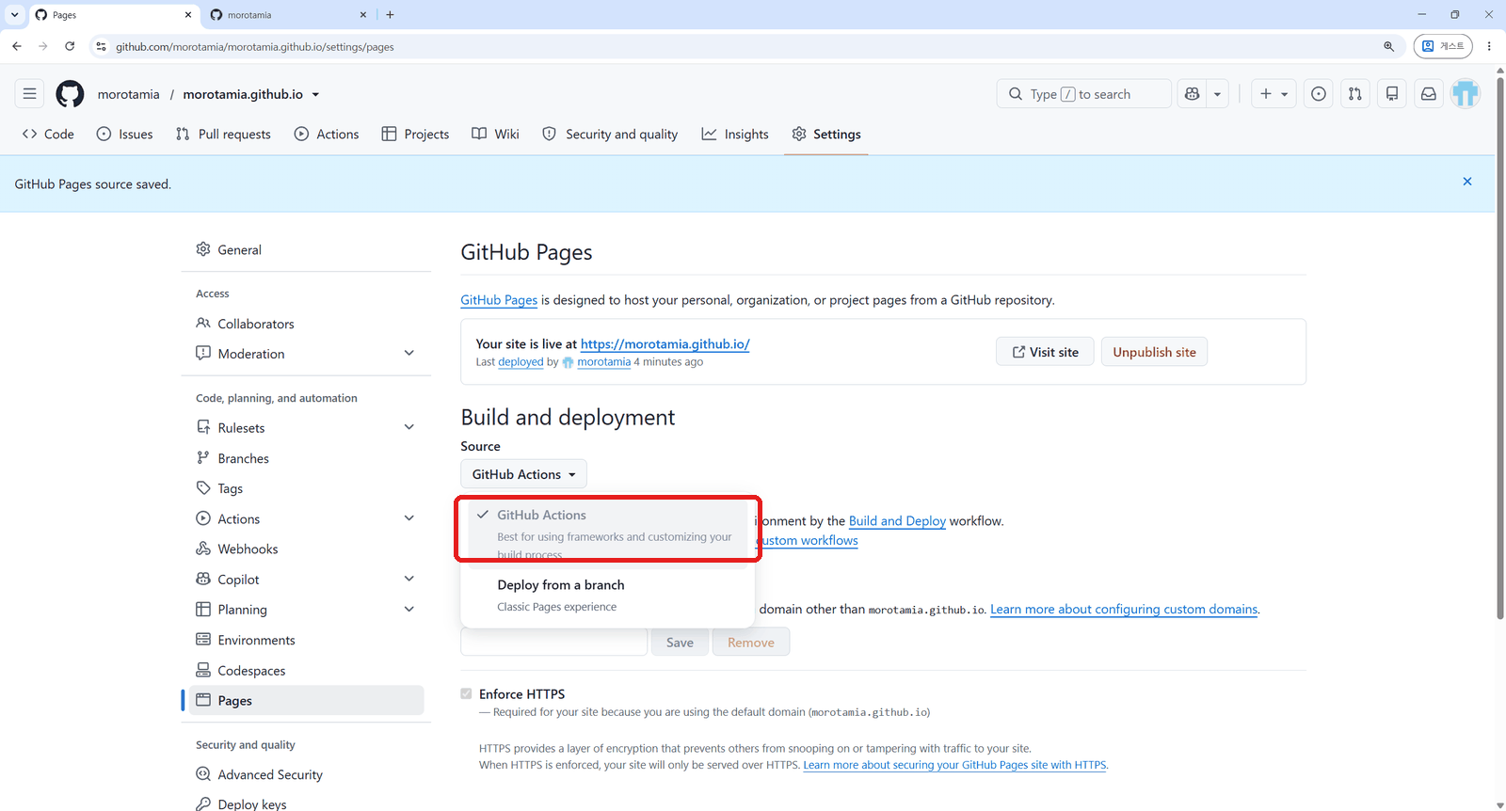Open the Codespaces settings page
Viewport: 1506px width, 811px height.
[x=306, y=671]
